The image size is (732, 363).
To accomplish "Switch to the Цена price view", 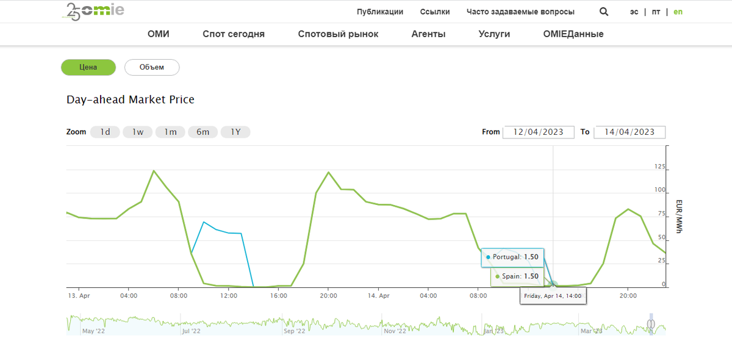I will click(x=88, y=67).
